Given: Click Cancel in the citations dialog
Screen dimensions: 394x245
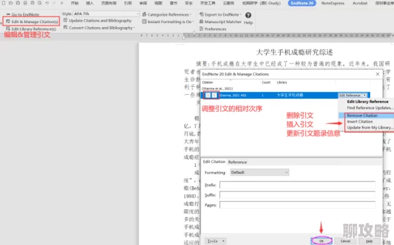Looking at the screenshot, I should (346, 241).
